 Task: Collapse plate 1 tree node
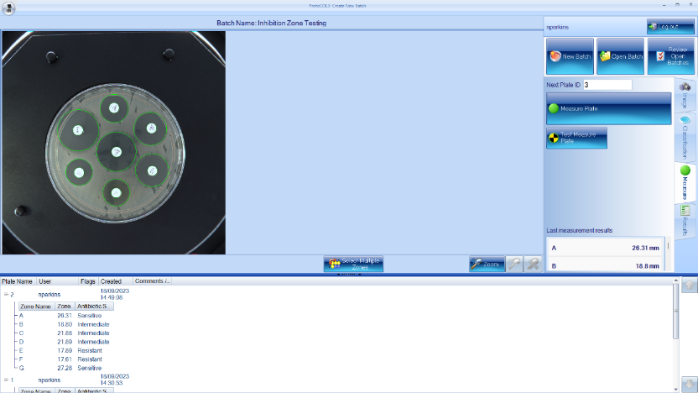(x=5, y=380)
